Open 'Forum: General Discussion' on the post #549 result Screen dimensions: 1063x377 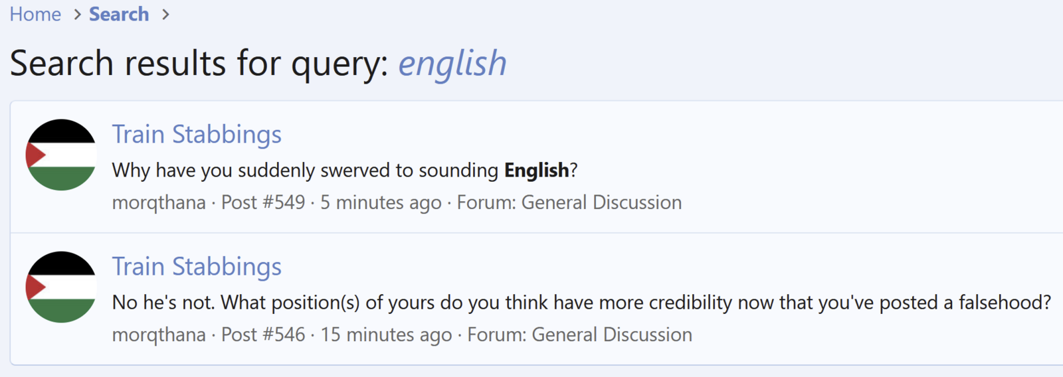pyautogui.click(x=569, y=202)
